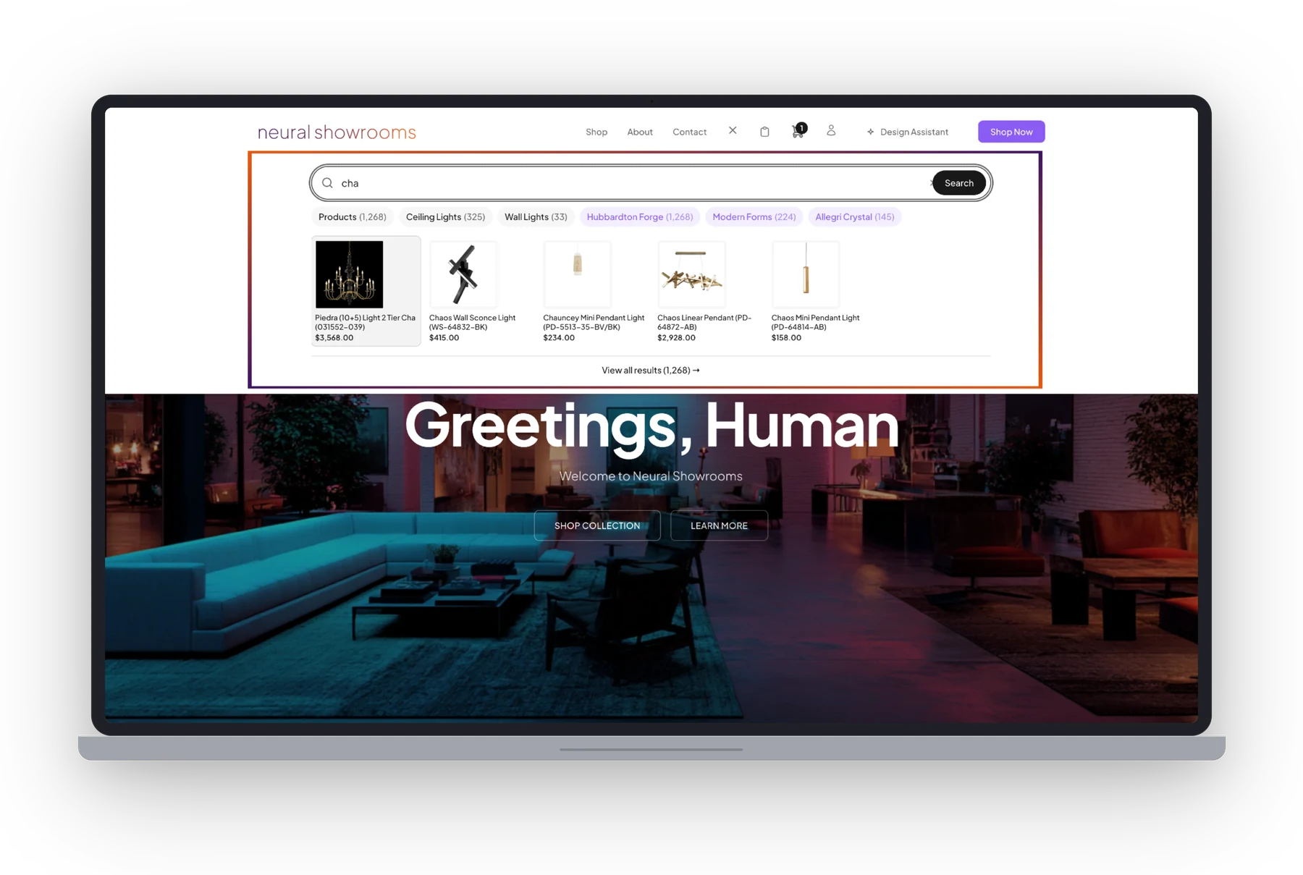
Task: Click the neural showrooms logo
Action: pos(337,132)
